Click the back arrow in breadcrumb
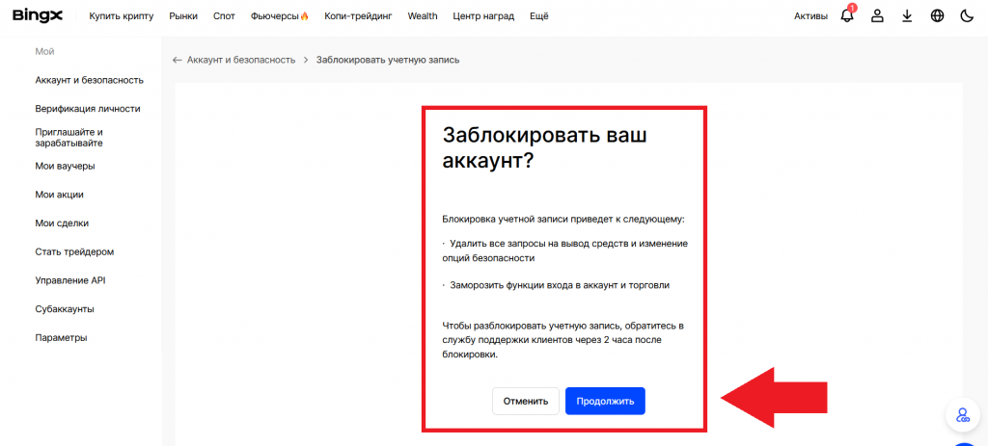988x446 pixels. pyautogui.click(x=178, y=60)
